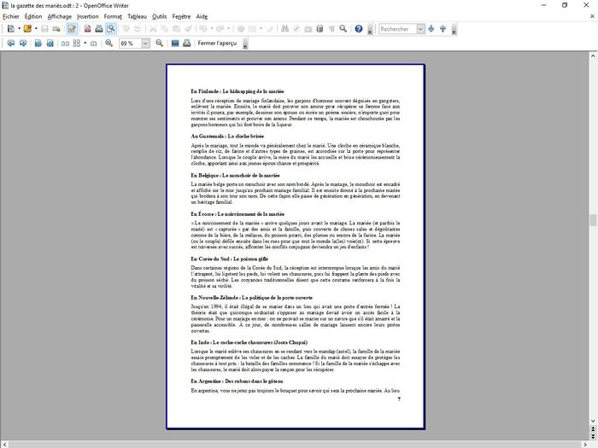This screenshot has height=448, width=598.
Task: Click the vertical scrollbar thumb
Action: [x=593, y=220]
